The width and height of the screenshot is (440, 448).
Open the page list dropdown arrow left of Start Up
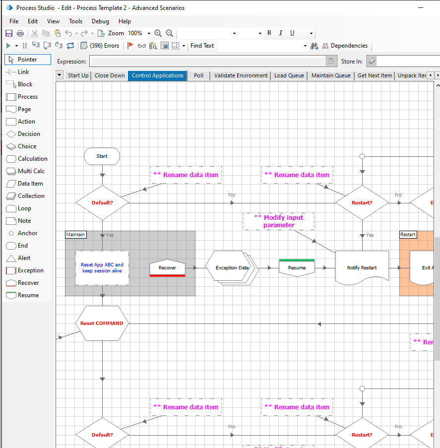click(60, 75)
